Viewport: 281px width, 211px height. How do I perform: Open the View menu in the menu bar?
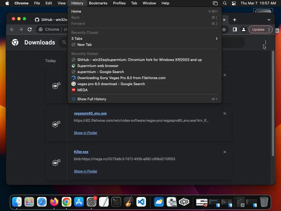click(61, 3)
